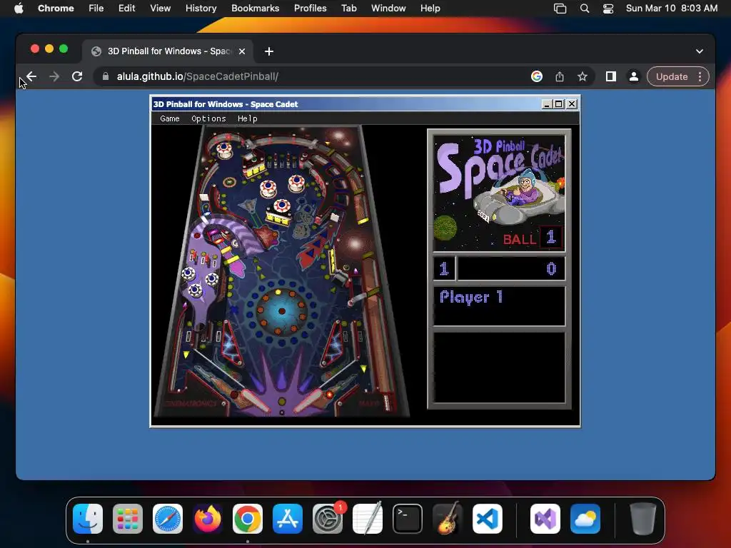Open the Tab menu
Screen dimensions: 731x548
(x=348, y=8)
